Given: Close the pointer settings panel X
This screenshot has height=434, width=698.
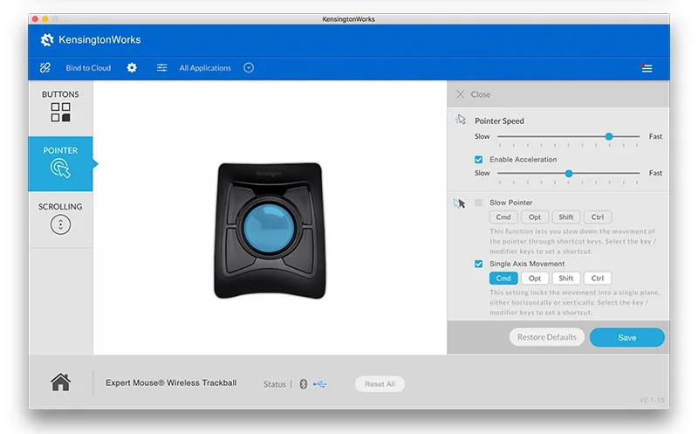Looking at the screenshot, I should coord(461,94).
